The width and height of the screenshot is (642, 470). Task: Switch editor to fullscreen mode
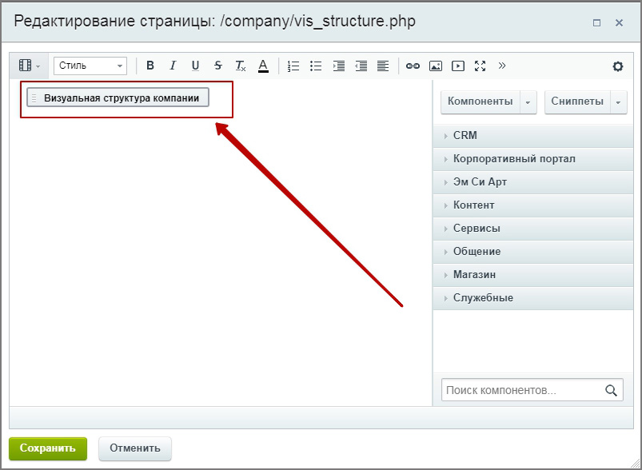click(480, 66)
